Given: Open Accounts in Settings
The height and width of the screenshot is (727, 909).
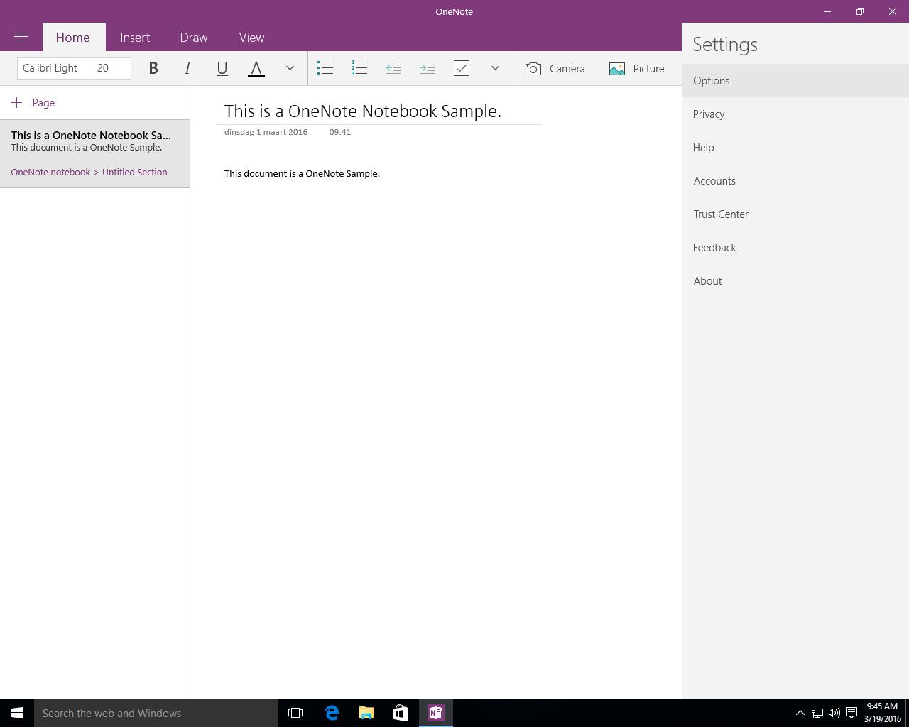Looking at the screenshot, I should pos(795,180).
